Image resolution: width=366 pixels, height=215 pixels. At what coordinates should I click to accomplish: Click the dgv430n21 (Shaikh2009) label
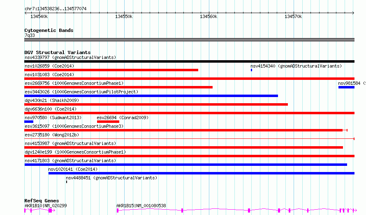point(52,100)
